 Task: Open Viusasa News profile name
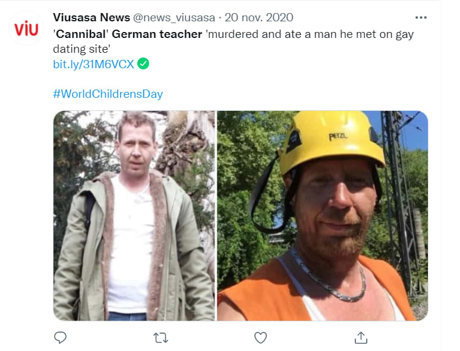pyautogui.click(x=92, y=18)
